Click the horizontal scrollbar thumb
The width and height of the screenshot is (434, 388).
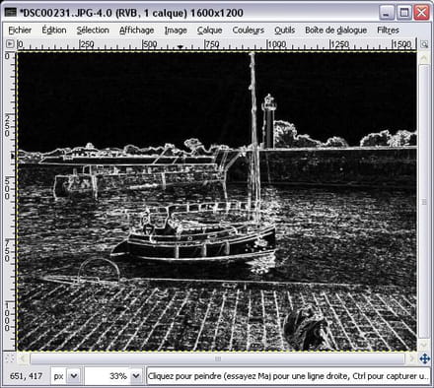click(217, 358)
